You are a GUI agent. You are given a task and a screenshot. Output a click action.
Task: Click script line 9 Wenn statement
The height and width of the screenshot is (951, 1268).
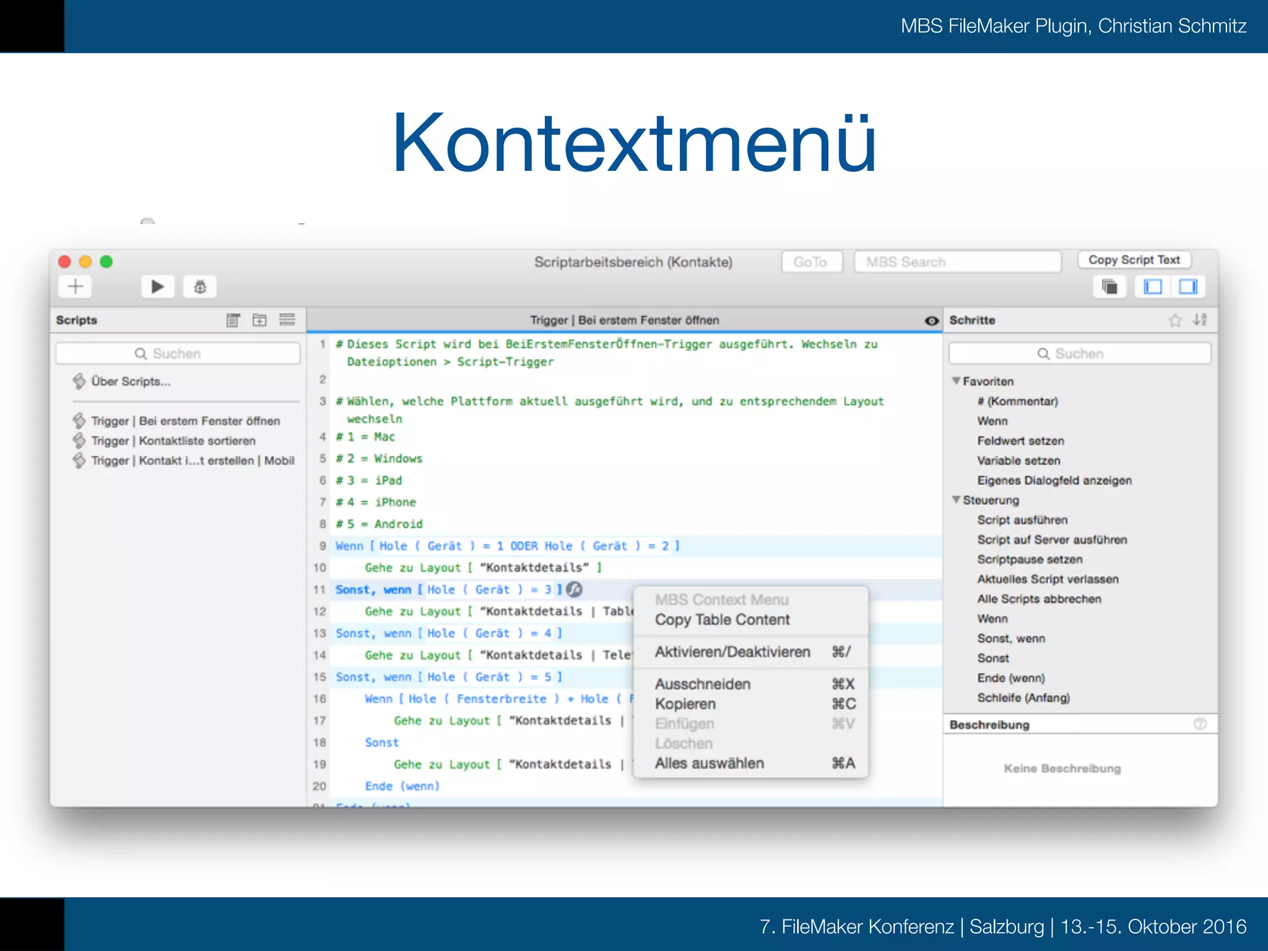click(x=508, y=546)
